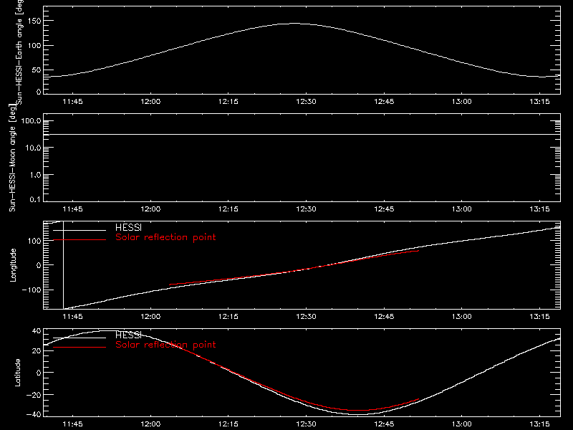Click the 40 tick on Latitude plot
The width and height of the screenshot is (573, 430).
click(x=37, y=331)
